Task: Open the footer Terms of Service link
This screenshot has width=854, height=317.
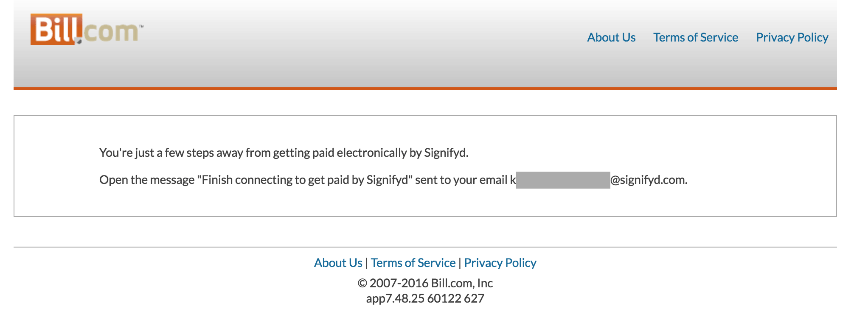Action: (x=413, y=263)
